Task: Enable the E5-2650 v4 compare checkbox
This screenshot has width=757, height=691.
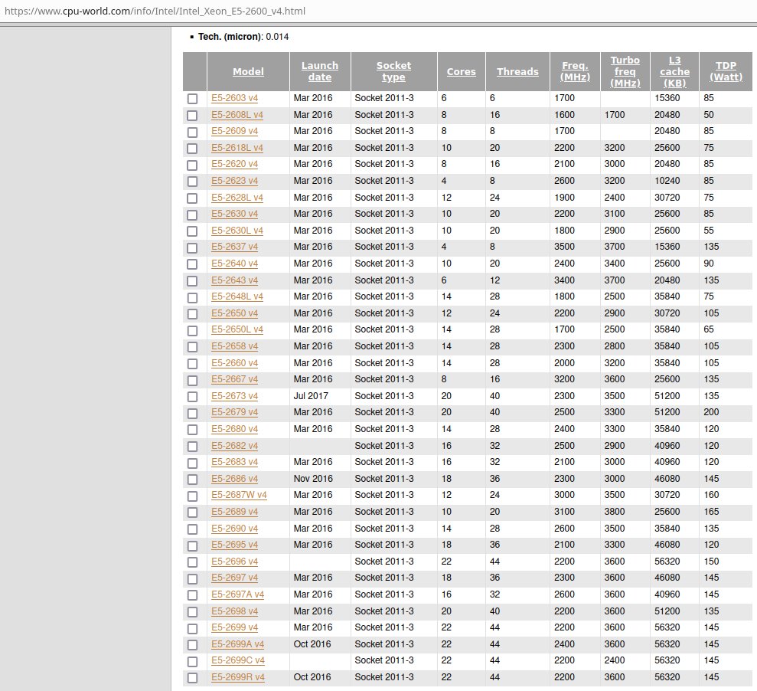Action: (x=193, y=313)
